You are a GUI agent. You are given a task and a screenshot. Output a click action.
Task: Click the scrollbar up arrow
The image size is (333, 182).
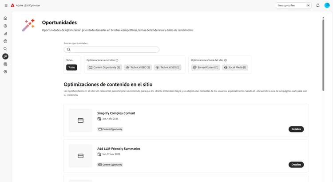point(323,18)
